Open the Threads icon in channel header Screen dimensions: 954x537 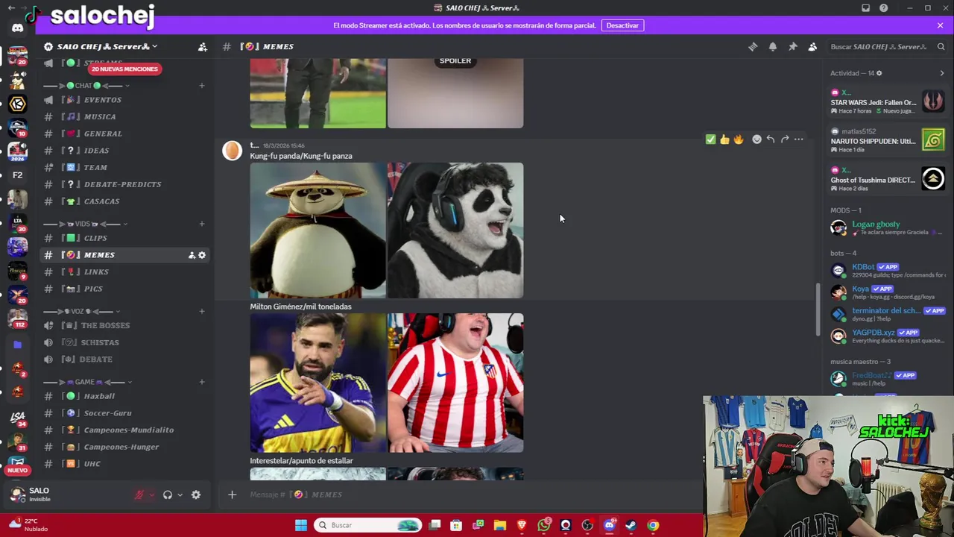point(753,46)
